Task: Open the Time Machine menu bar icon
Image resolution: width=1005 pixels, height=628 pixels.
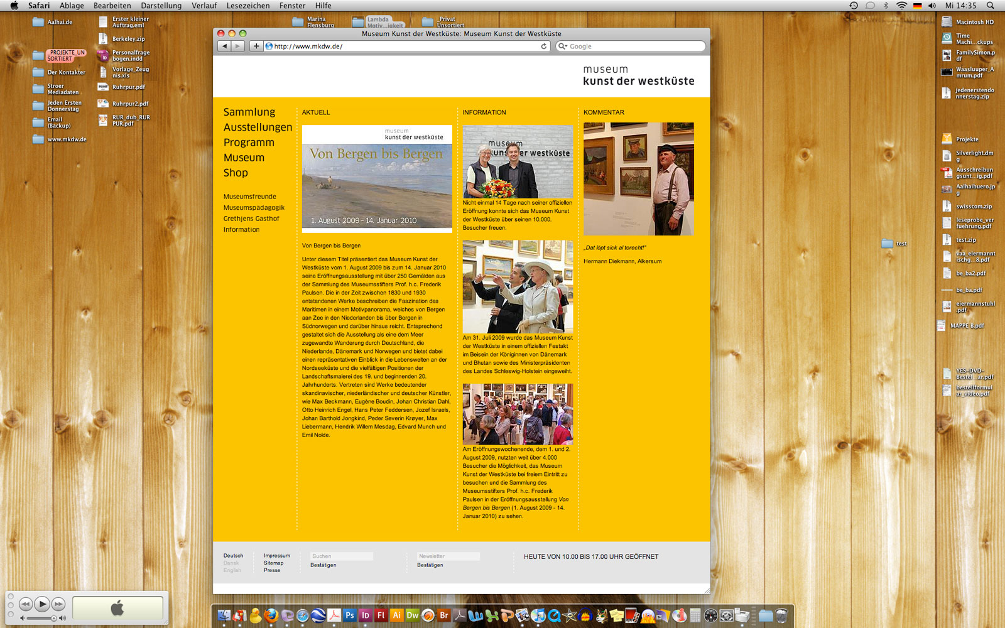Action: [x=854, y=6]
